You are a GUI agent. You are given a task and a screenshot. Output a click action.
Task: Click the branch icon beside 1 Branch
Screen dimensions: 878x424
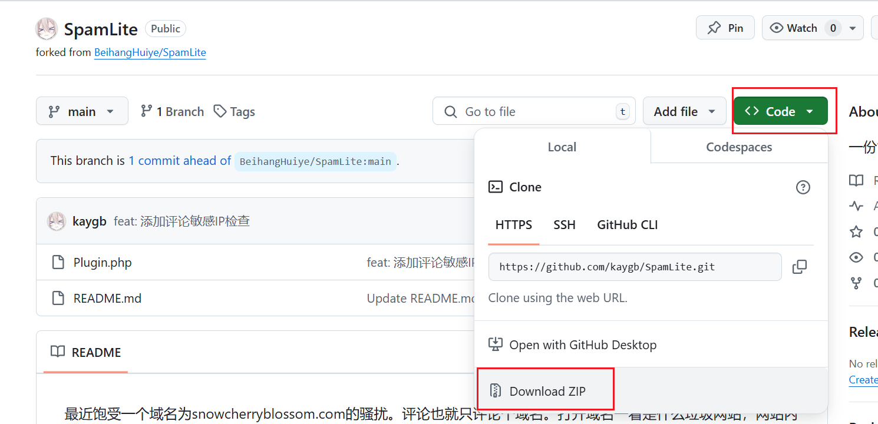tap(147, 111)
